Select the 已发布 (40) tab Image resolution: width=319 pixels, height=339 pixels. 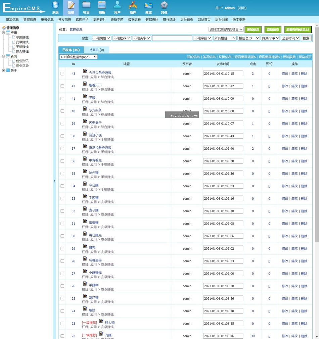pyautogui.click(x=71, y=50)
